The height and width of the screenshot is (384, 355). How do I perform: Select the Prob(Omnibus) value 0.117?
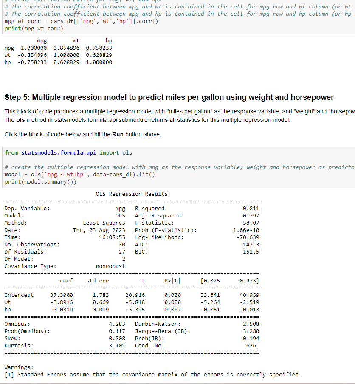click(x=117, y=331)
